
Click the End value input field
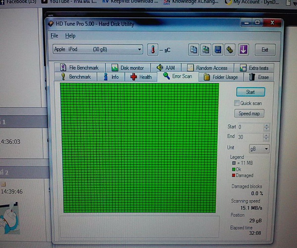coord(250,137)
